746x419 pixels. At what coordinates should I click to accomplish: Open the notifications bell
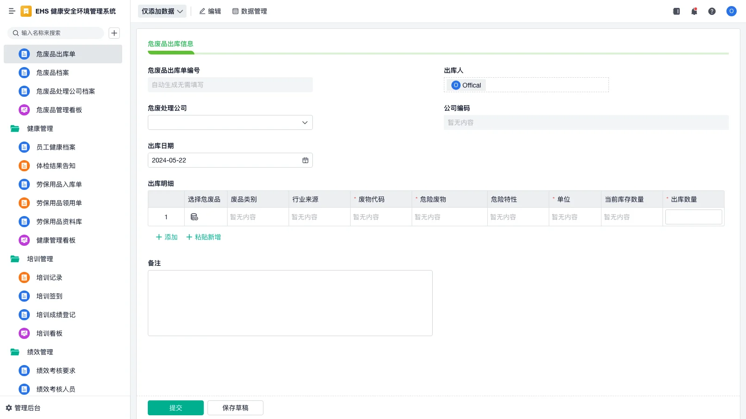pos(694,11)
